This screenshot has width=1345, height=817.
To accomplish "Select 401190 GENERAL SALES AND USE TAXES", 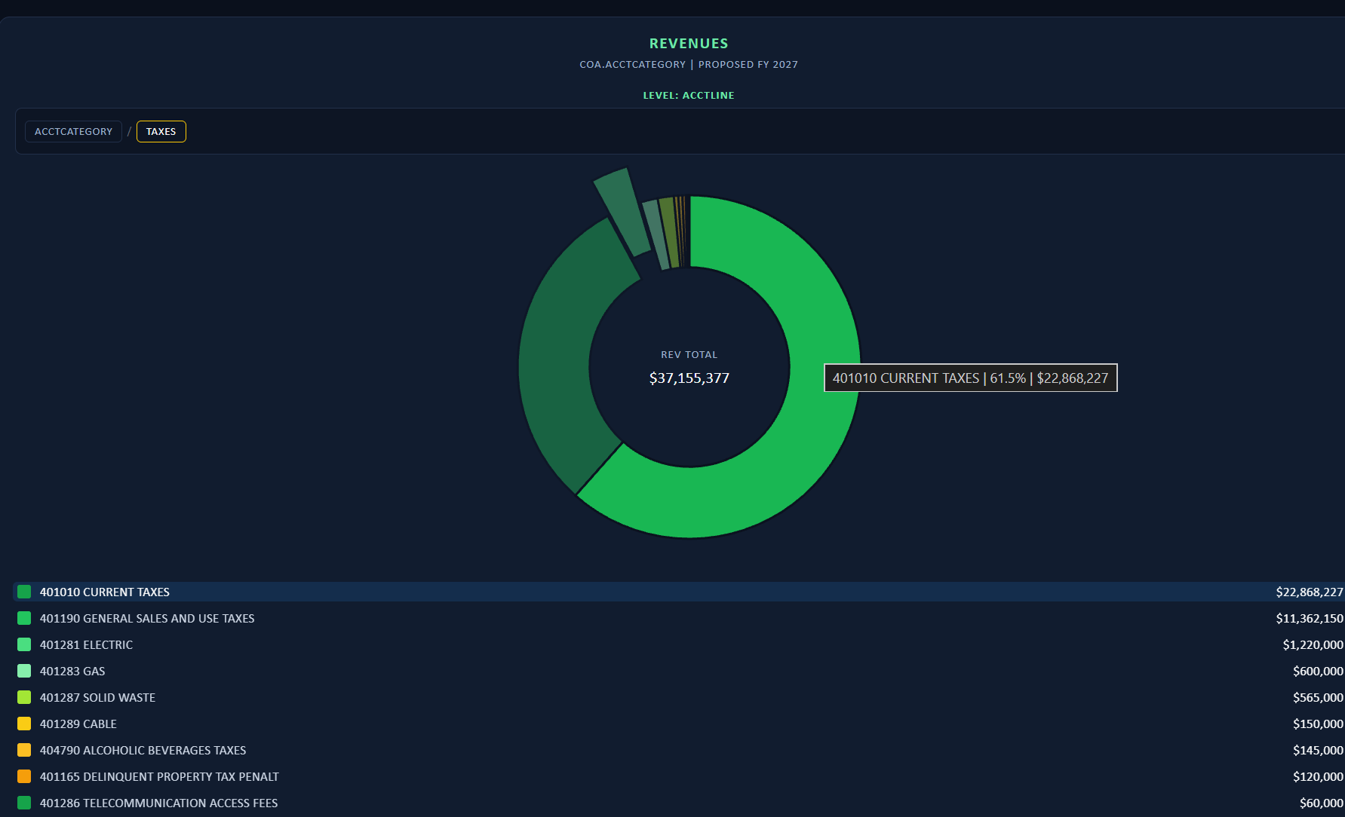I will tap(147, 619).
